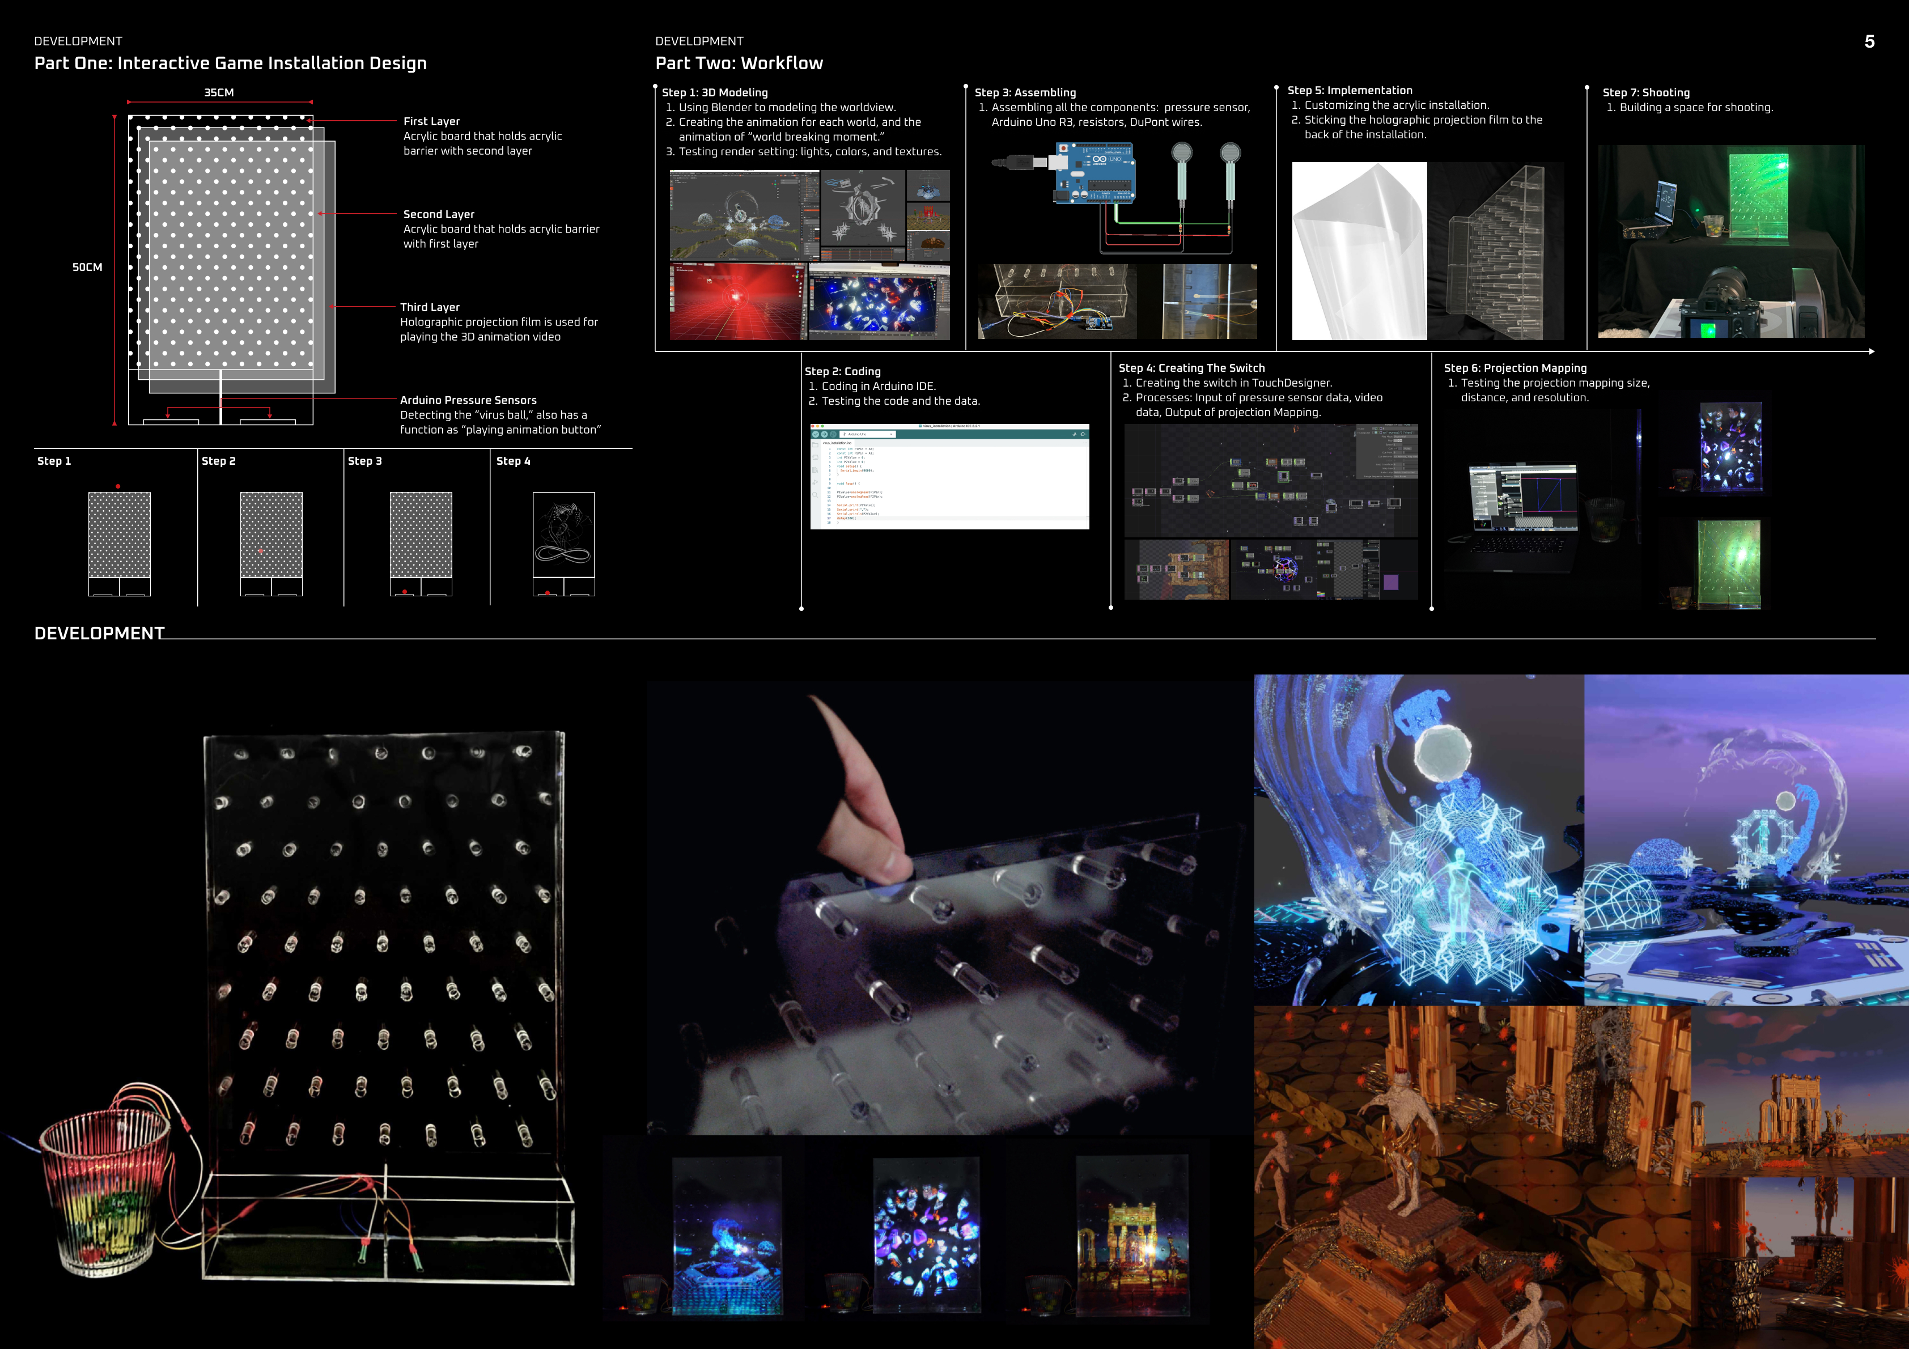Select the virus_installation.ino editor tab
Screen dimensions: 1909x1349
pyautogui.click(x=837, y=443)
